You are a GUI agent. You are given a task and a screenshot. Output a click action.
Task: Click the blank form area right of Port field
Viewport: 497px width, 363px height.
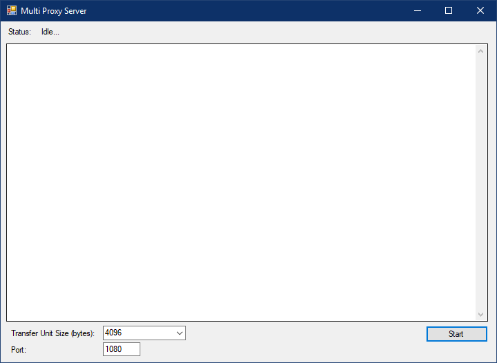pos(276,349)
